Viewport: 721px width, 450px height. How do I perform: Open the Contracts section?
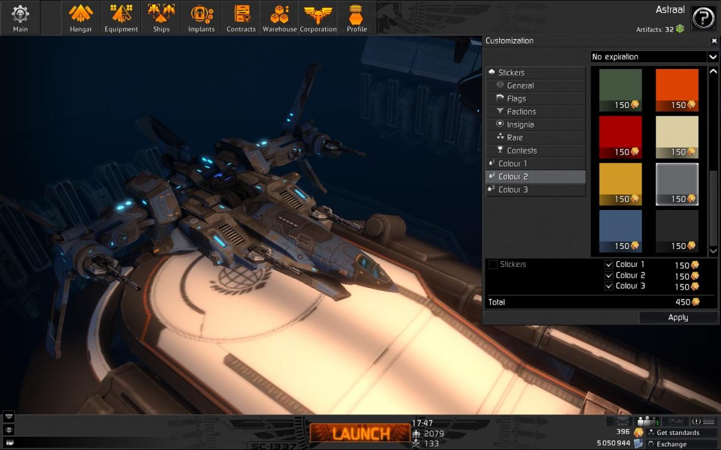[x=241, y=17]
